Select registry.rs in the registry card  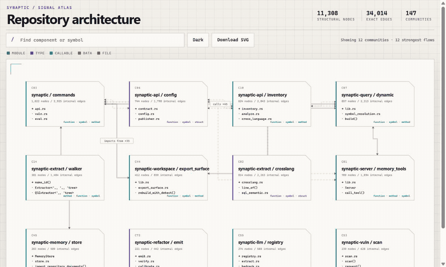click(x=252, y=256)
